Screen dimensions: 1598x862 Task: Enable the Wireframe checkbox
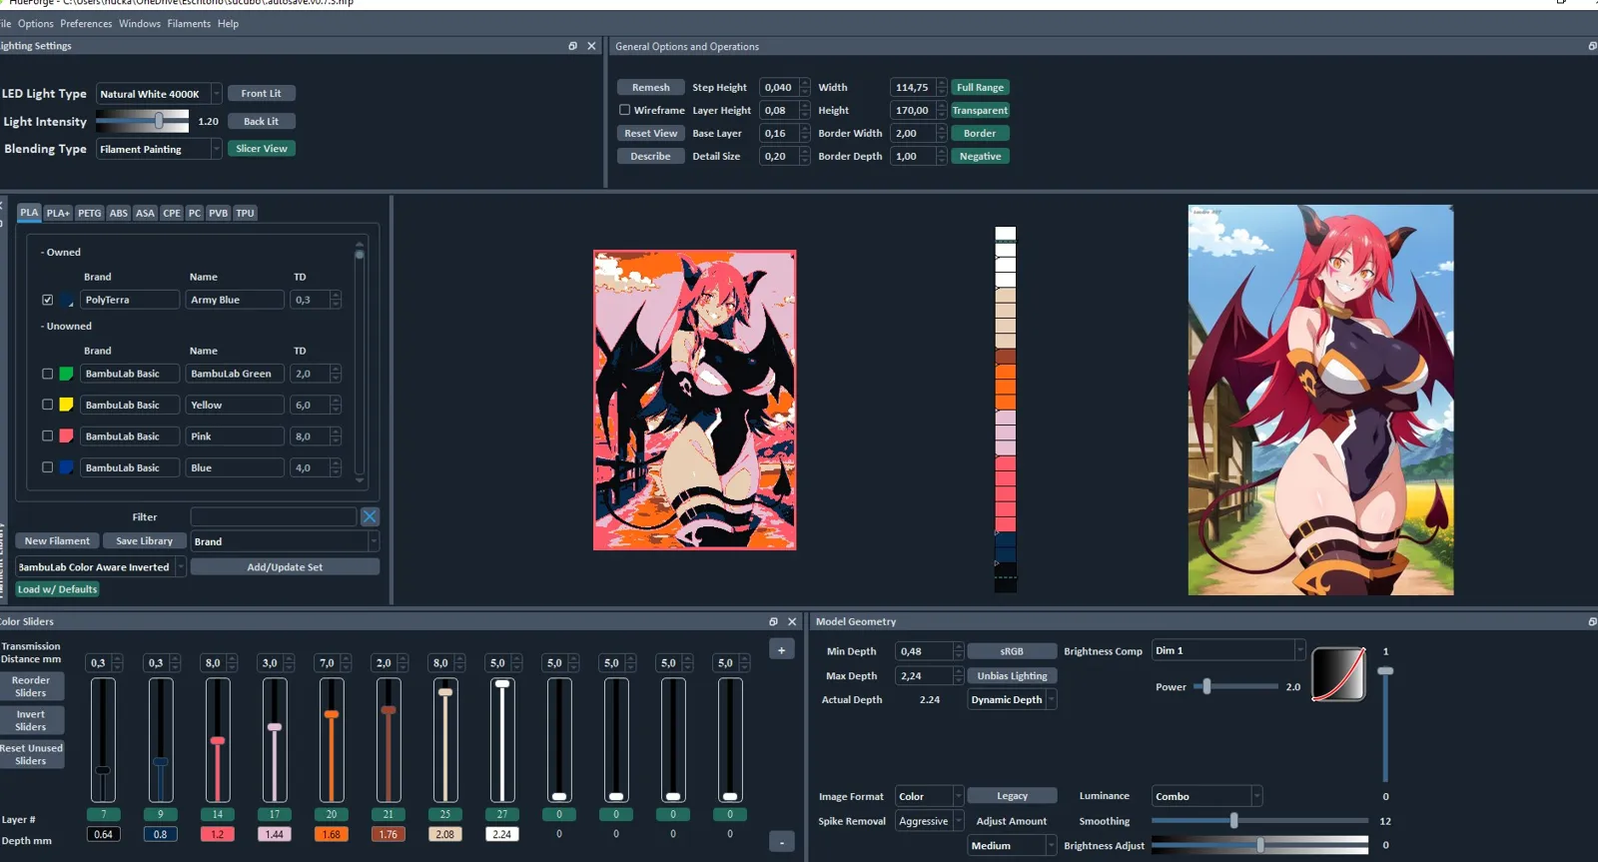coord(624,110)
